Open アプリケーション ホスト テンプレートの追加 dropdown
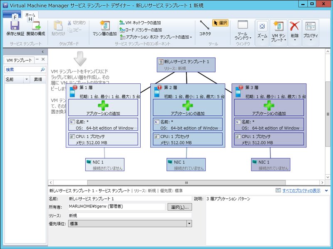This screenshot has height=249, width=333. click(x=156, y=37)
